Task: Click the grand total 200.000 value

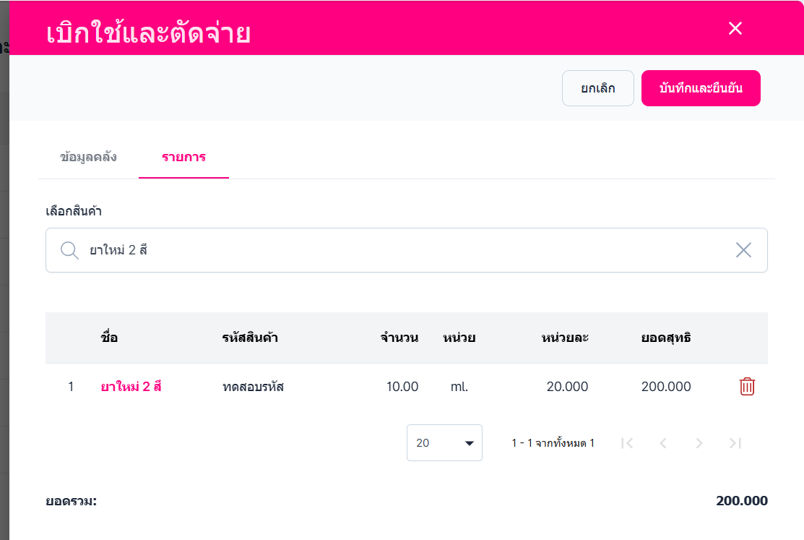Action: tap(742, 501)
